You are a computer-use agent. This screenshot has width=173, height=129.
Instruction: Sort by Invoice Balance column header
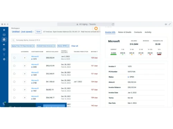[x=52, y=52]
